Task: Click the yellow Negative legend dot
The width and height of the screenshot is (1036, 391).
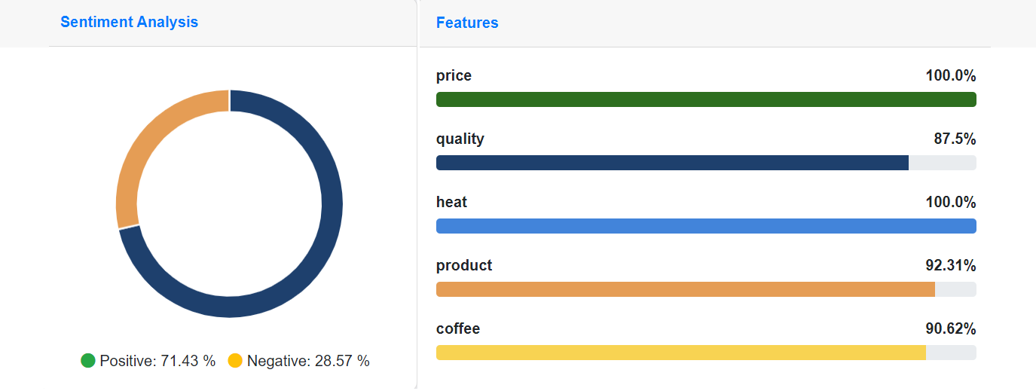Action: click(235, 361)
